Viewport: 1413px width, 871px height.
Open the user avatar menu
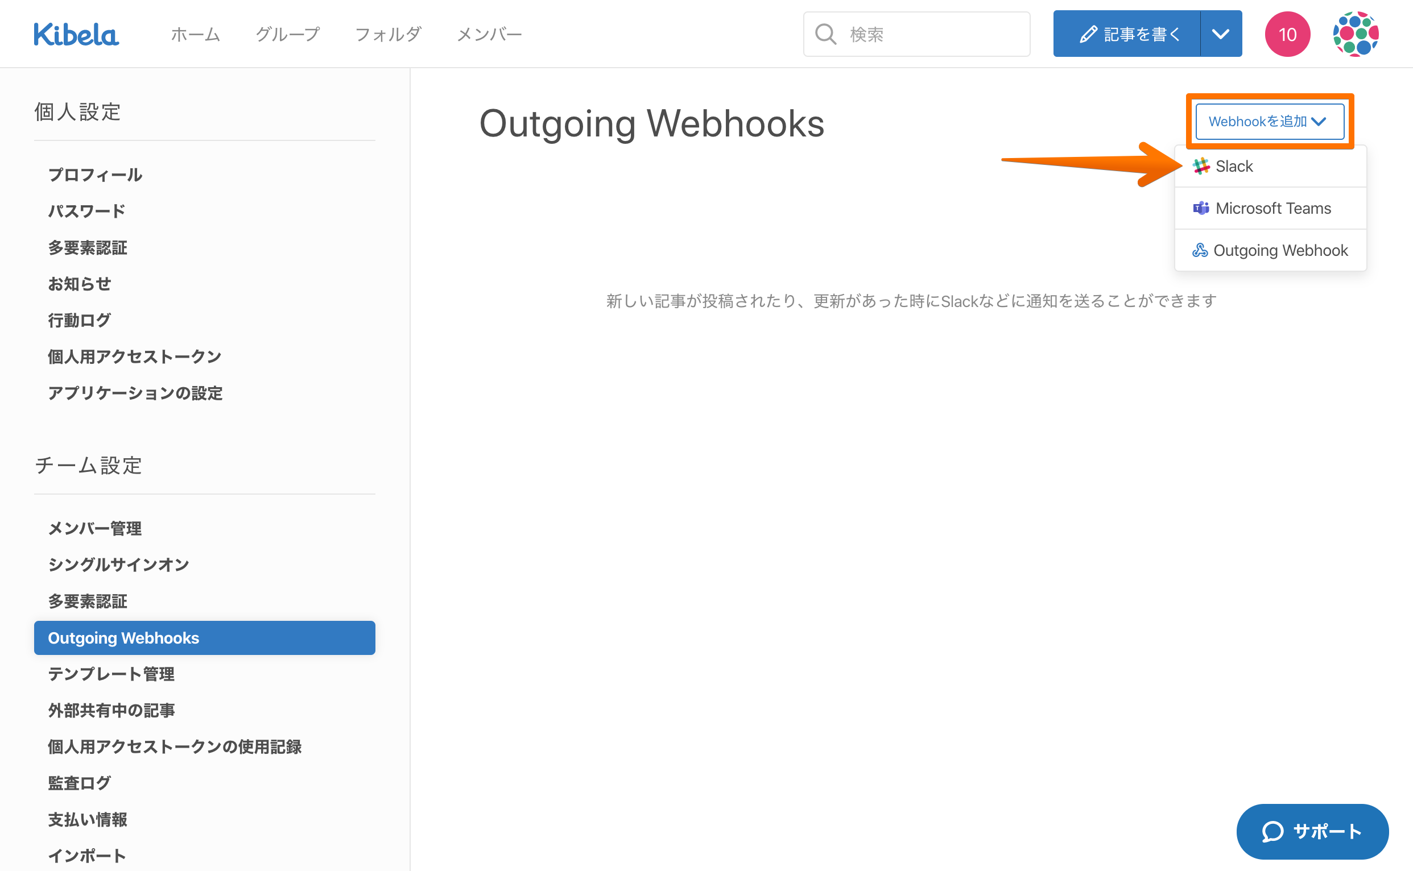click(x=1356, y=34)
